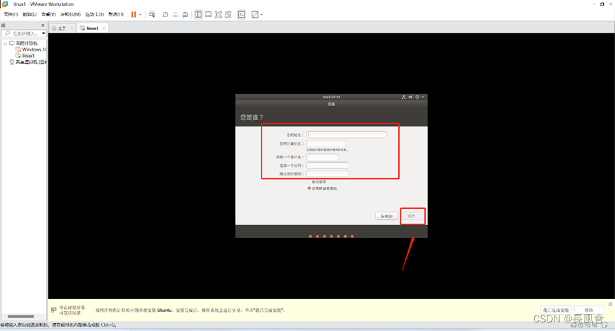Click 'I Finished Installing' button in hint bar
Image resolution: width=615 pixels, height=331 pixels.
pos(556,310)
